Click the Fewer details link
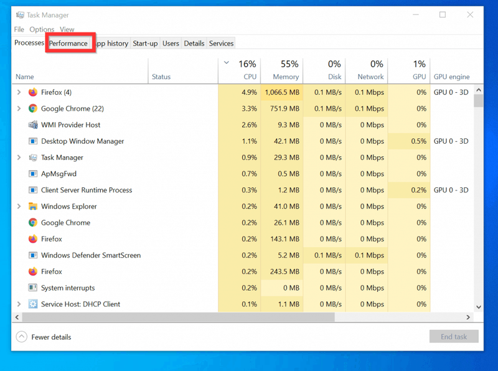 pos(51,337)
